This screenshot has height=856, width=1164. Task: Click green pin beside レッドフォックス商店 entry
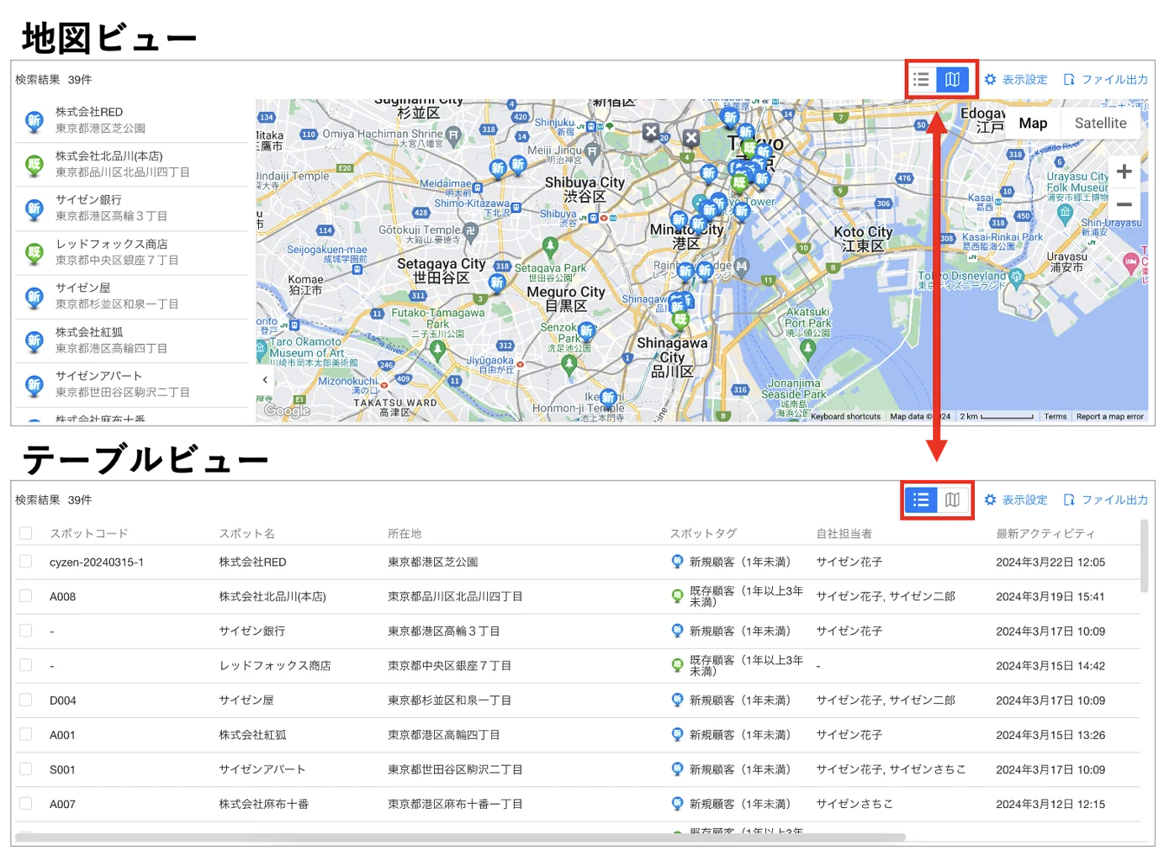point(34,254)
